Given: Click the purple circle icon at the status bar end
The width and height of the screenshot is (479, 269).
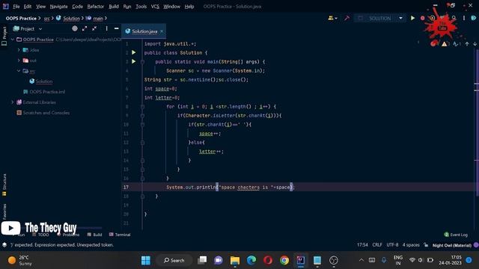Looking at the screenshot, I should point(476,245).
